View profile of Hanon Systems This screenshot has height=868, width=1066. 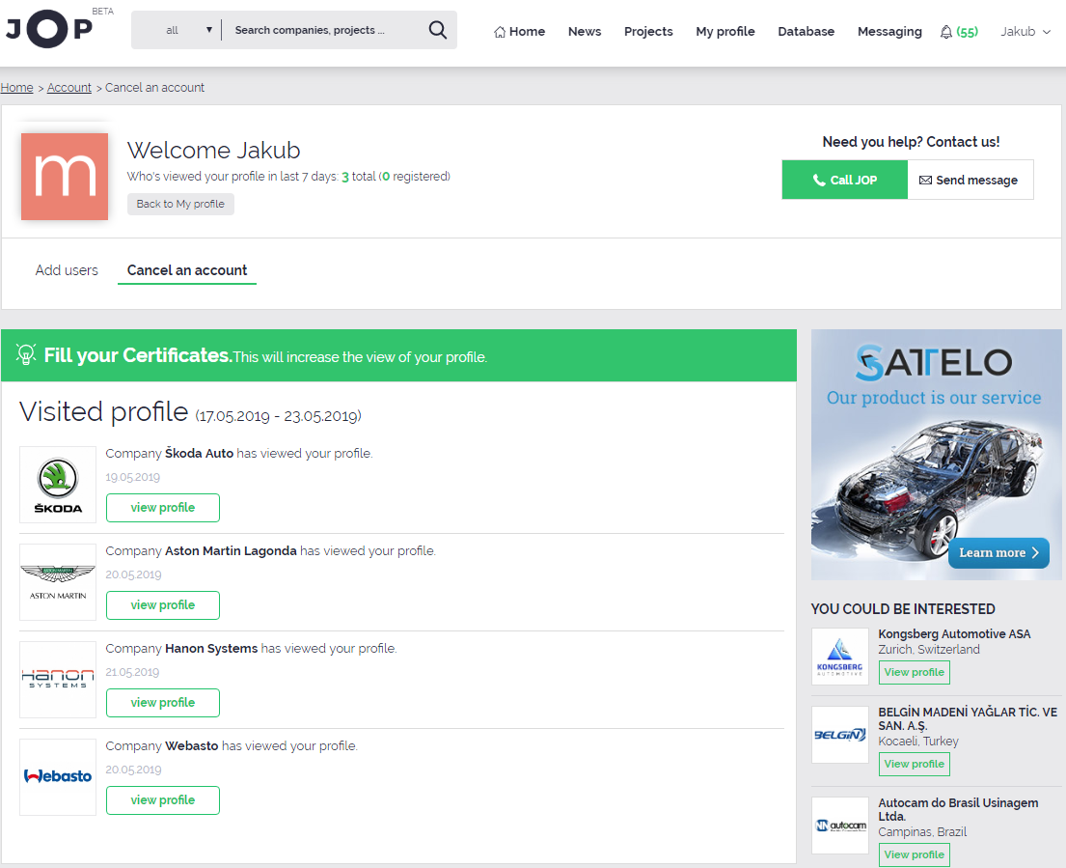(162, 702)
